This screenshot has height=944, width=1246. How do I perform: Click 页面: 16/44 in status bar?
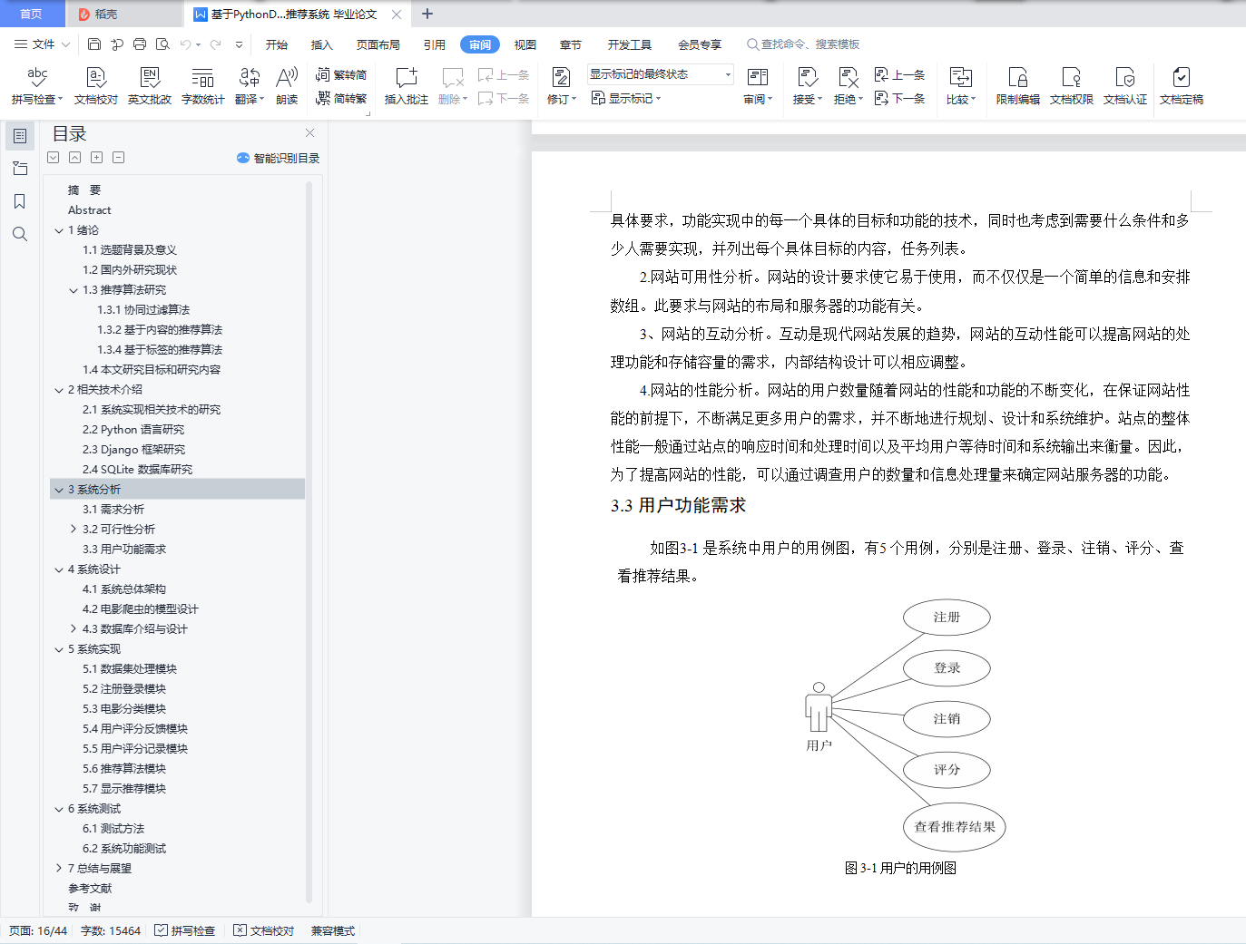click(x=38, y=930)
